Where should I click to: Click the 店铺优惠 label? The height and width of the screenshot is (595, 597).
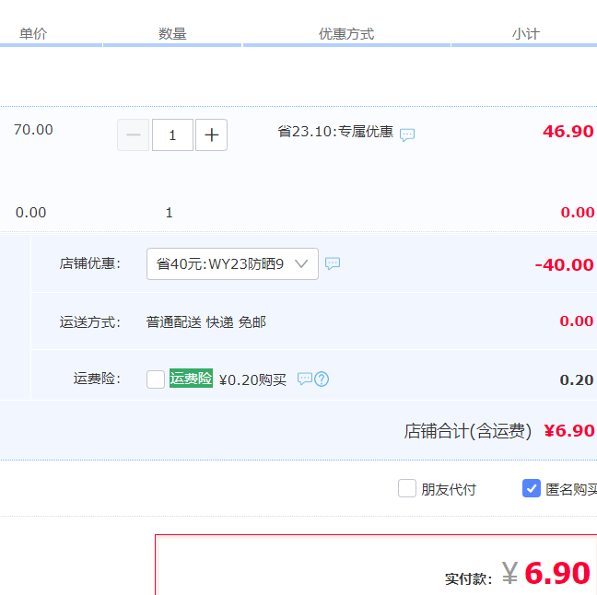pyautogui.click(x=90, y=263)
